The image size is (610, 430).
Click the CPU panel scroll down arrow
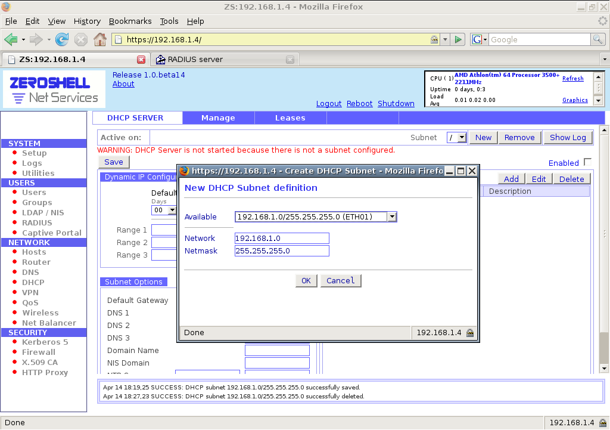[x=598, y=100]
